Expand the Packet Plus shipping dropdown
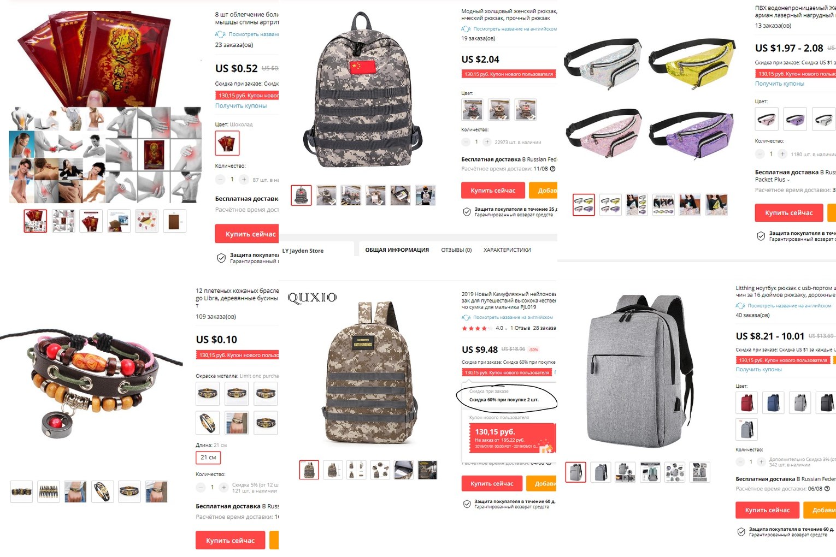This screenshot has height=557, width=836. [x=788, y=180]
